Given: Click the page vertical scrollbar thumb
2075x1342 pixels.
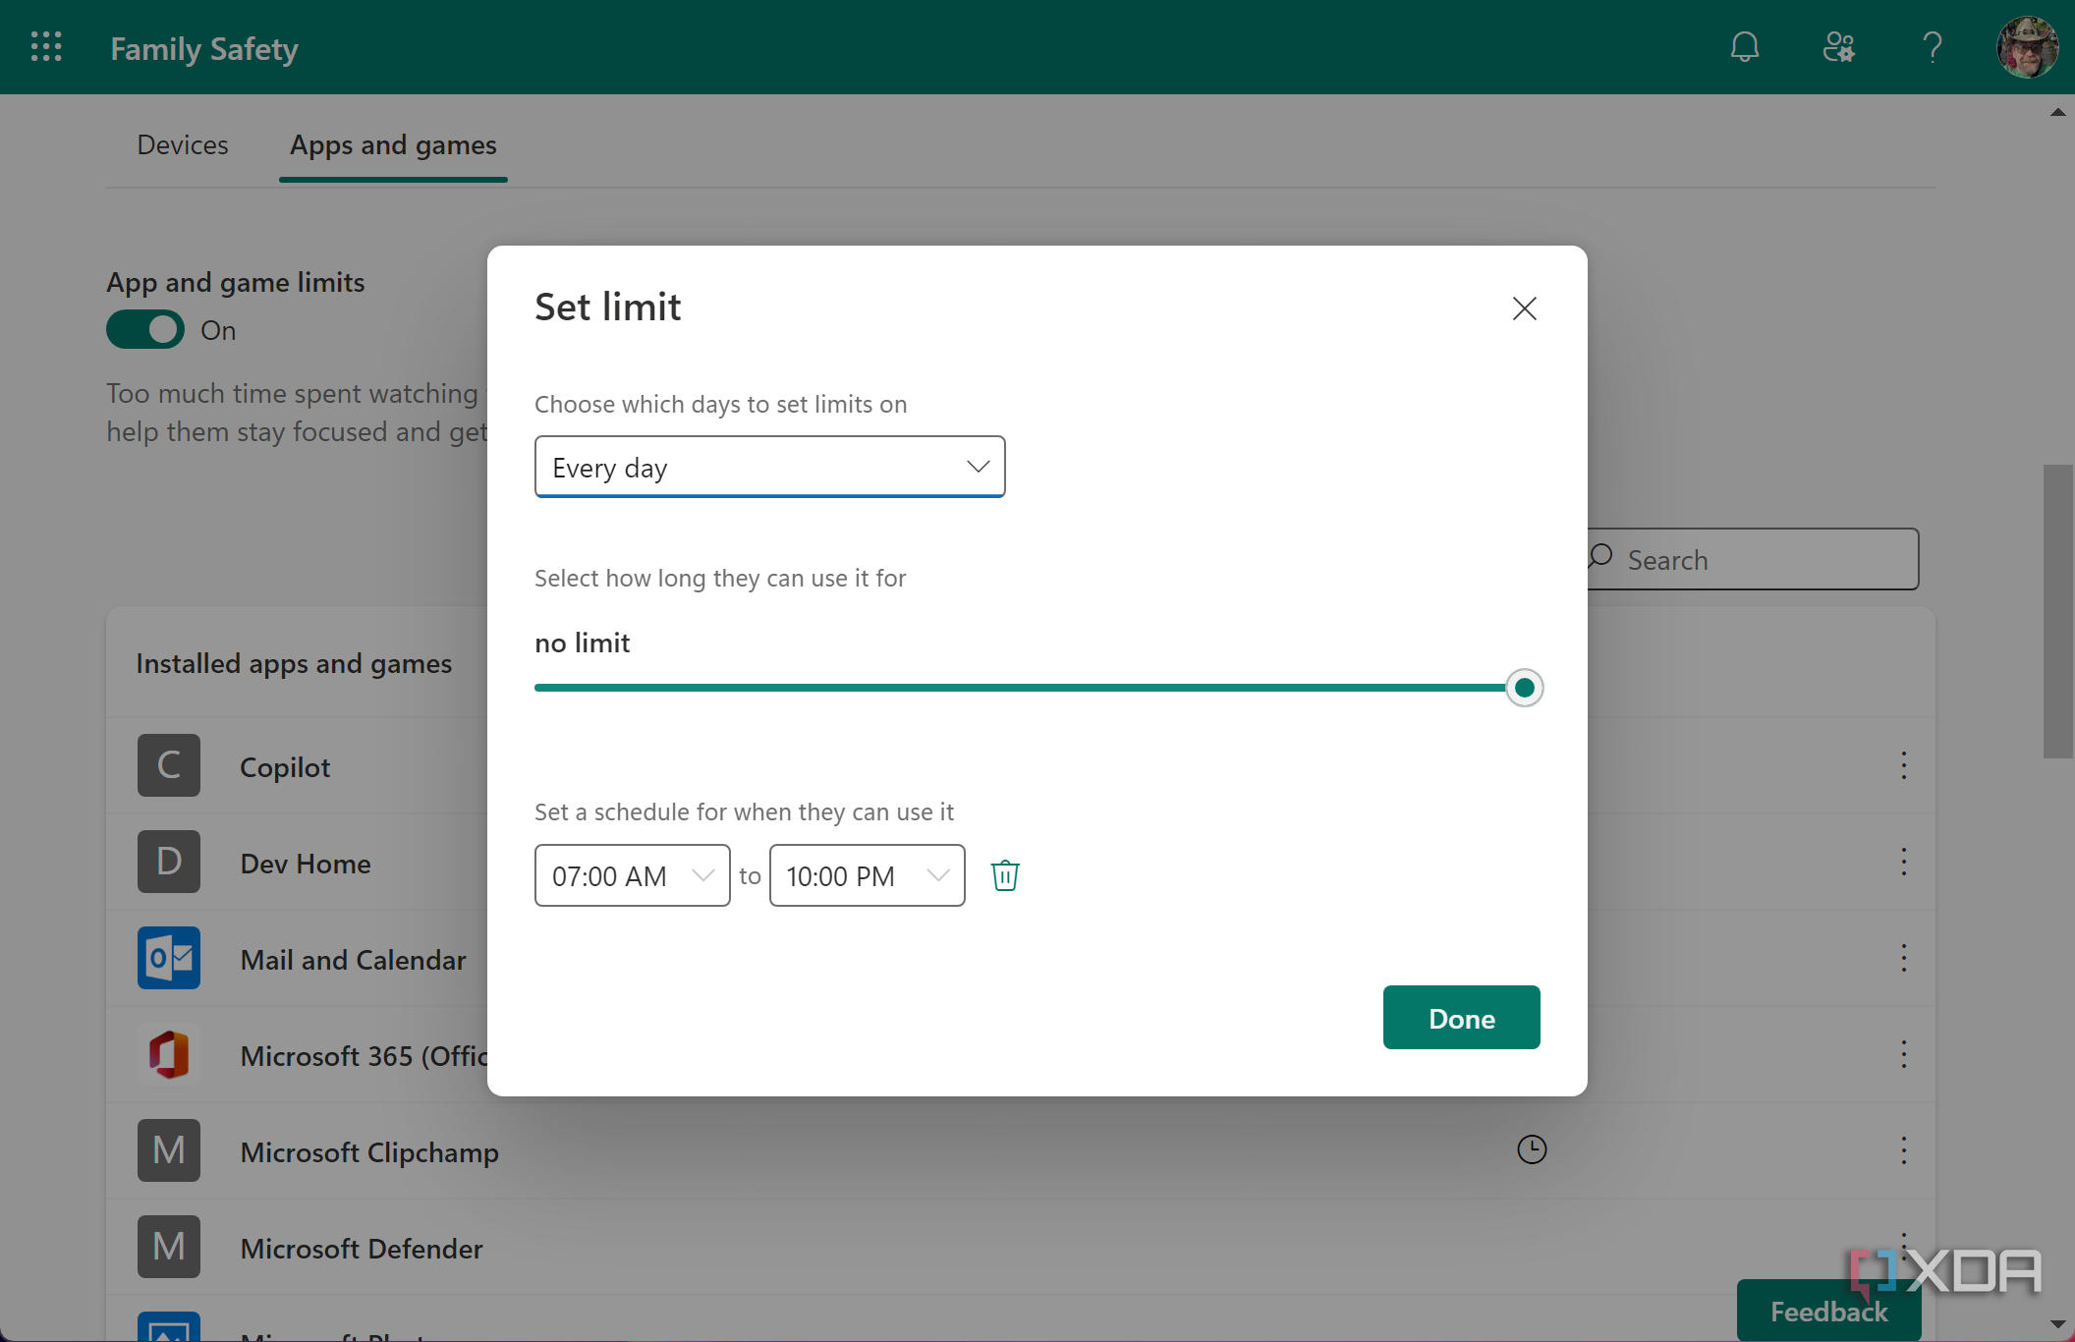Looking at the screenshot, I should pyautogui.click(x=2057, y=611).
